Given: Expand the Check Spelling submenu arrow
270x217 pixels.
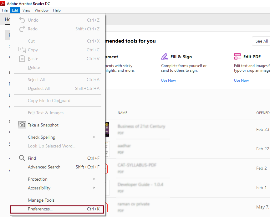Looking at the screenshot, I should click(x=94, y=137).
